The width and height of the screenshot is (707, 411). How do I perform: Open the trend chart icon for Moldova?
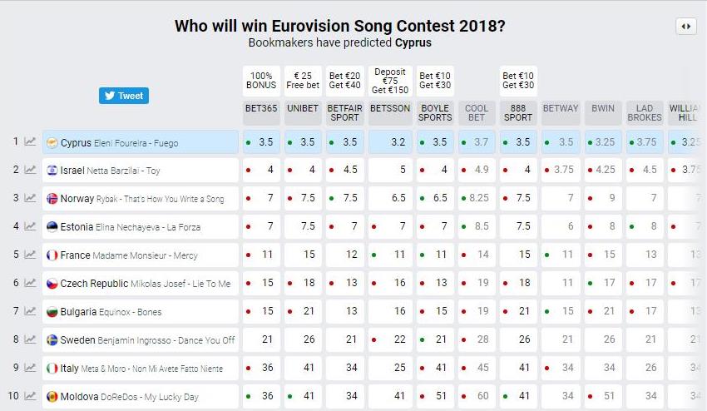tap(30, 396)
